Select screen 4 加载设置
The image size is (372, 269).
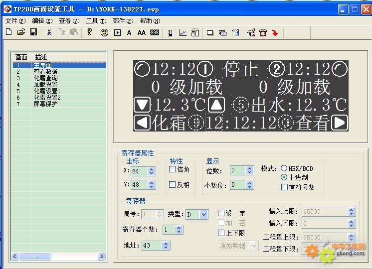pos(59,85)
